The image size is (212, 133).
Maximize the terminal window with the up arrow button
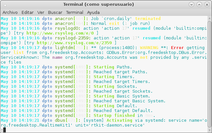[x=199, y=5]
